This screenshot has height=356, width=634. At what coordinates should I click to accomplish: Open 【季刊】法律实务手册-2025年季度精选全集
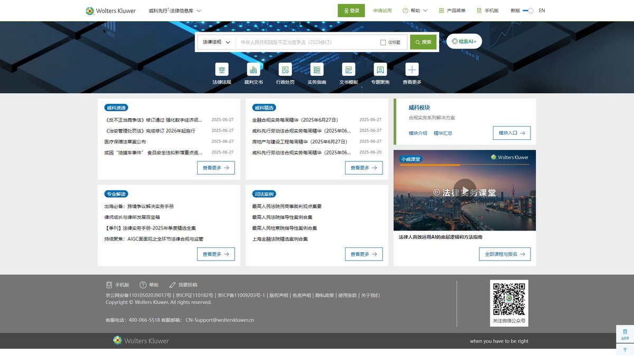click(151, 228)
